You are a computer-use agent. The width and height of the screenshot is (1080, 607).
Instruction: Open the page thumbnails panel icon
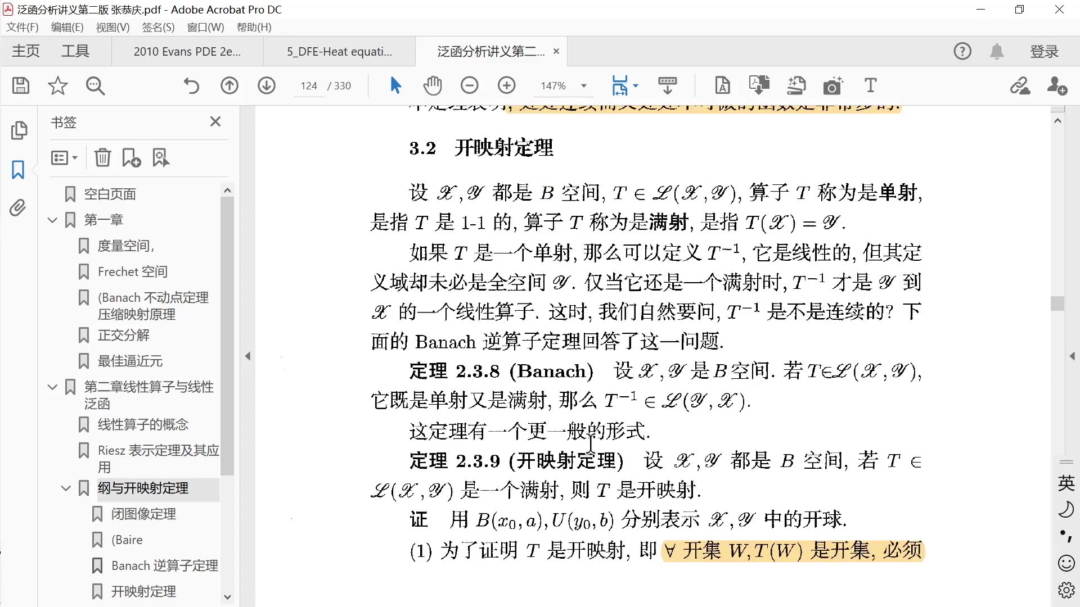[19, 130]
